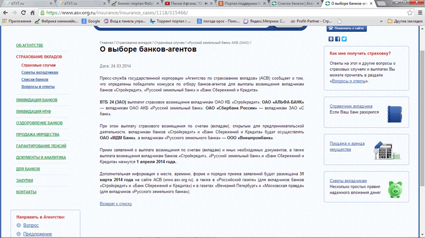Open the ПРОДАЖА ИМУЩЕСТВА section
Image resolution: width=425 pixels, height=238 pixels.
[38, 134]
